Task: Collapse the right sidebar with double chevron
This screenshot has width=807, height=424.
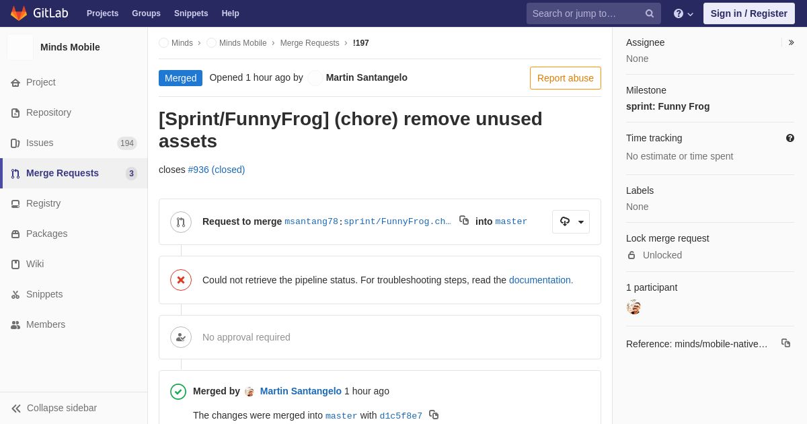Action: (x=791, y=42)
